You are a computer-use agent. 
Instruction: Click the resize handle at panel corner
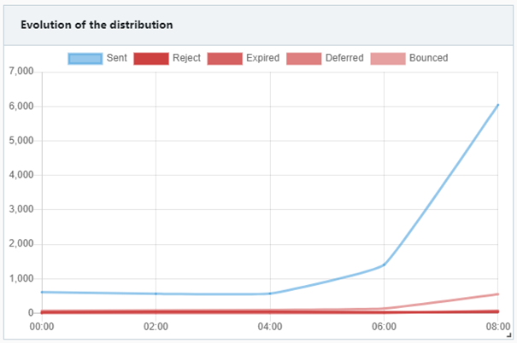pyautogui.click(x=509, y=335)
